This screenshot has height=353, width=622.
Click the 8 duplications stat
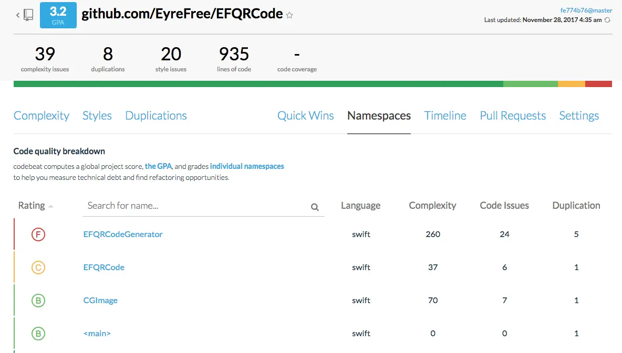pyautogui.click(x=108, y=59)
